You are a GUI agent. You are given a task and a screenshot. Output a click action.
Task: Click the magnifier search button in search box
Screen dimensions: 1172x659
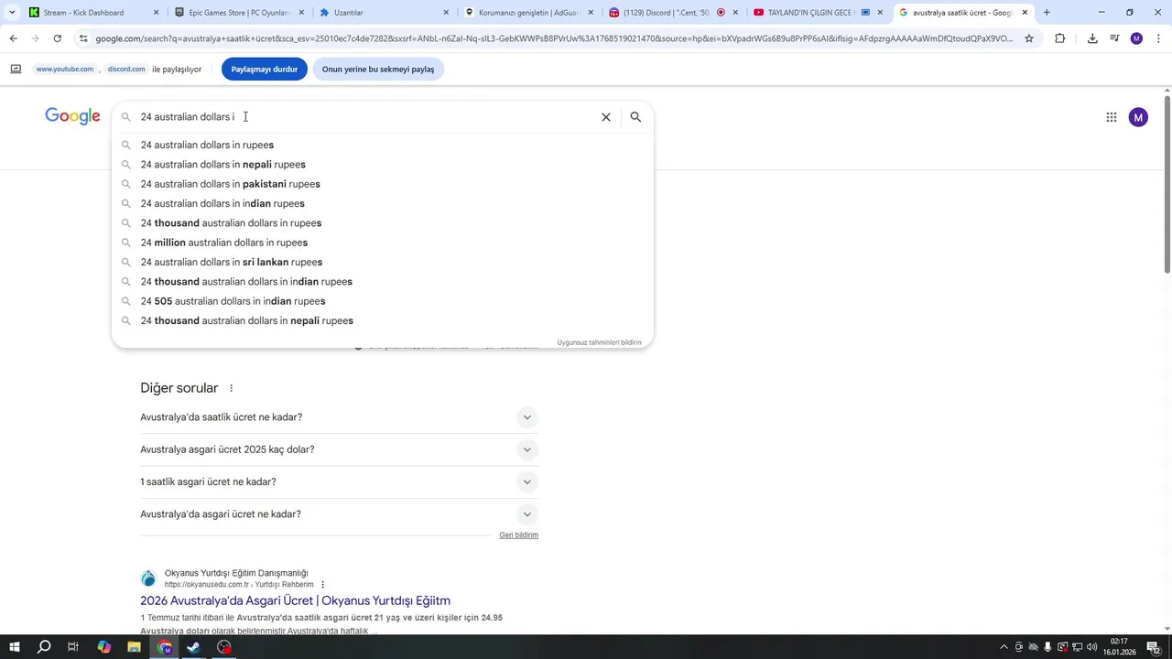pos(635,117)
